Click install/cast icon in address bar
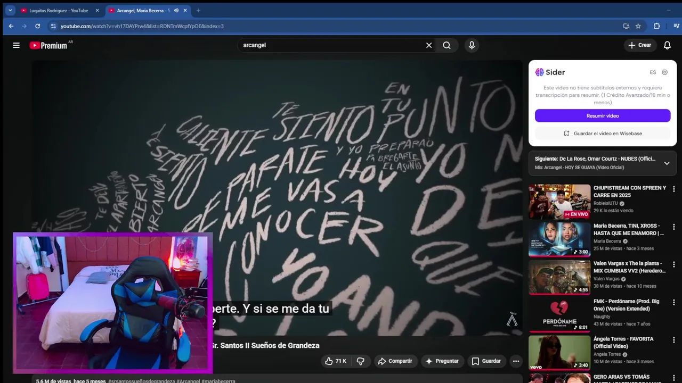682x383 pixels. pyautogui.click(x=626, y=26)
